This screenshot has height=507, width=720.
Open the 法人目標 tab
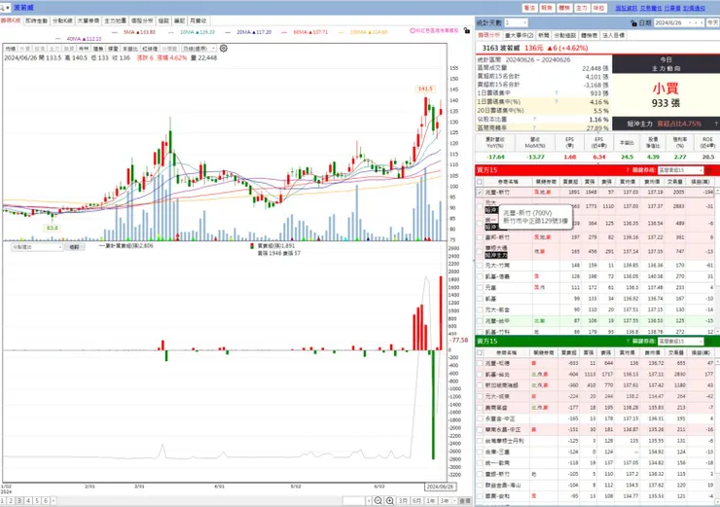pyautogui.click(x=614, y=35)
